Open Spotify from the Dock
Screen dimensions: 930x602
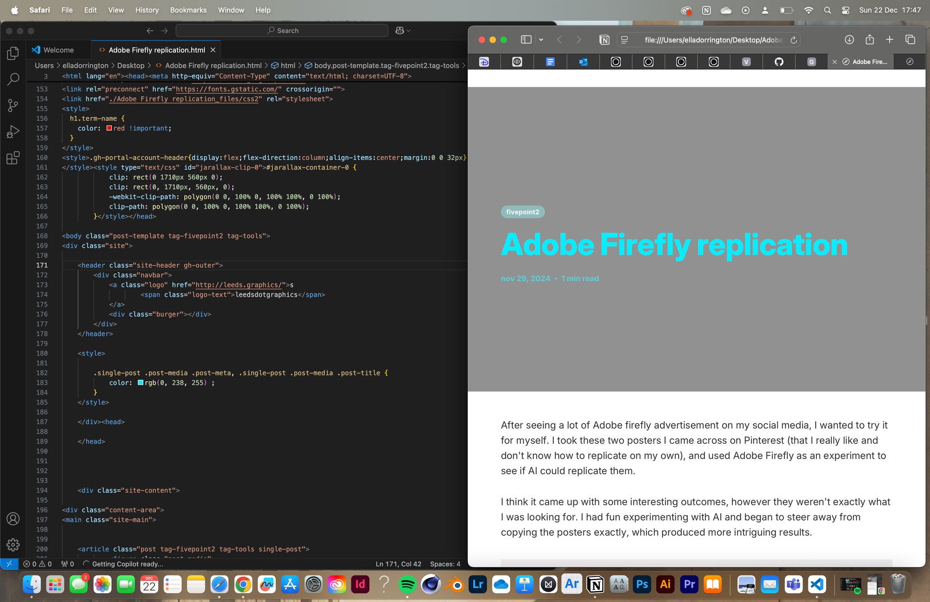pyautogui.click(x=407, y=584)
